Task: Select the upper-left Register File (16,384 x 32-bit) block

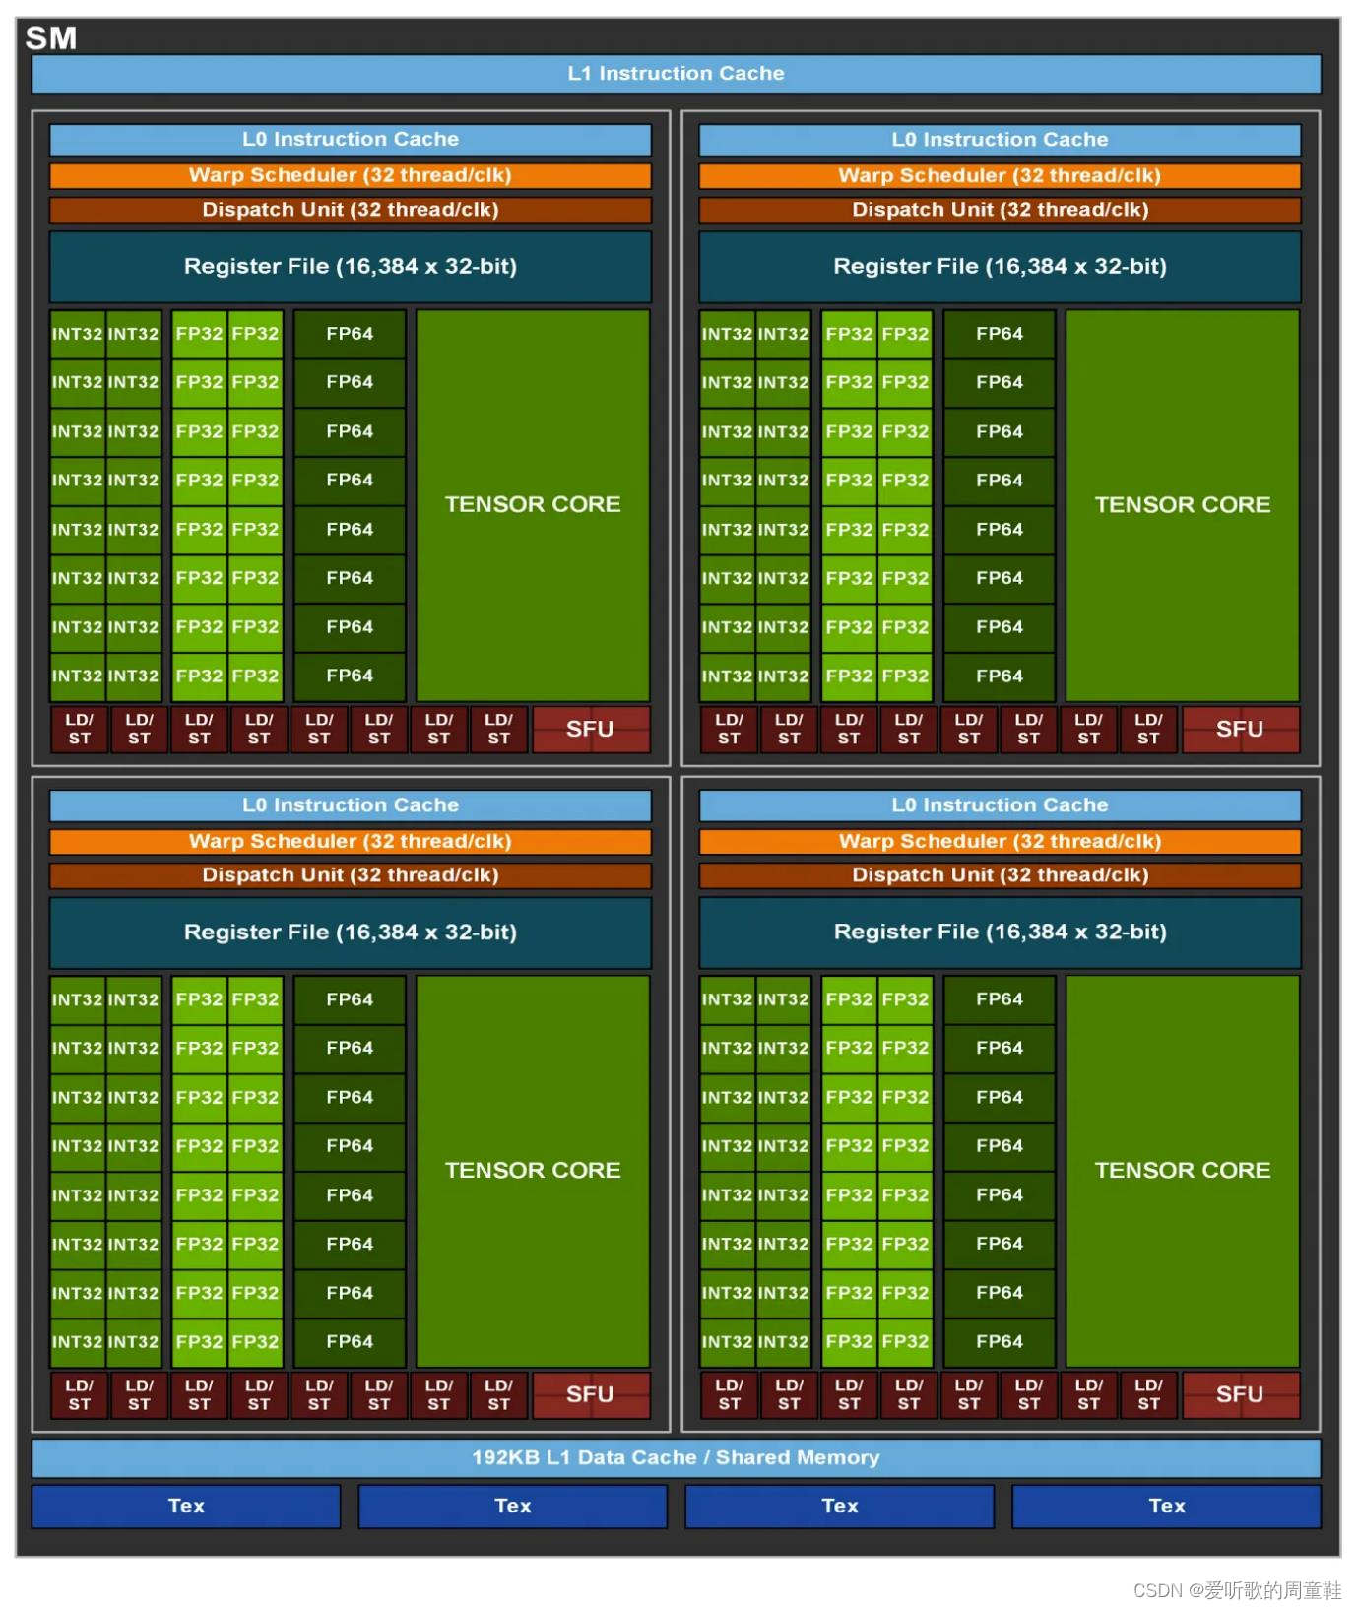Action: pyautogui.click(x=351, y=267)
